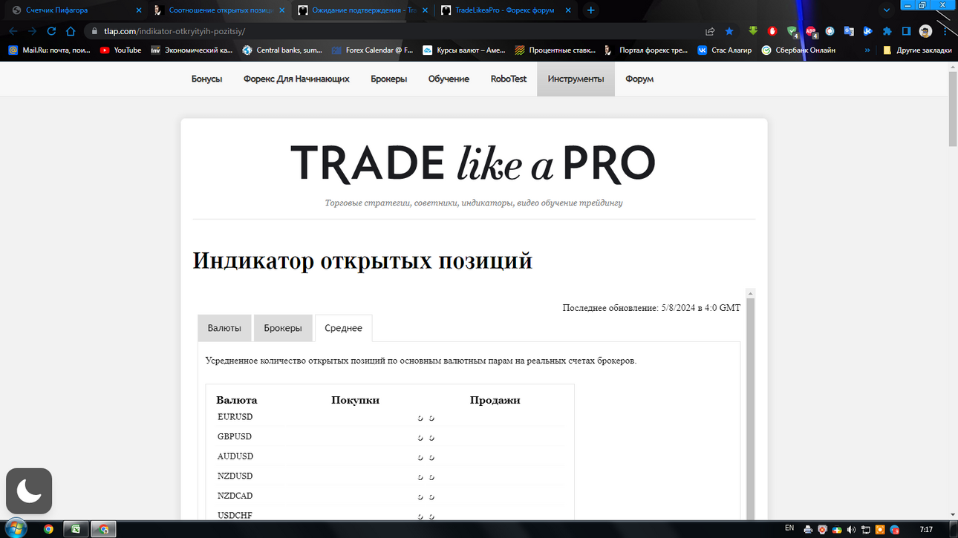The image size is (958, 538).
Task: Open the tab search dropdown arrow
Action: coord(886,10)
